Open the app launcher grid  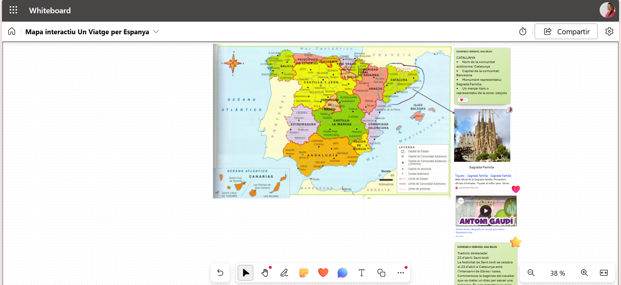click(13, 10)
